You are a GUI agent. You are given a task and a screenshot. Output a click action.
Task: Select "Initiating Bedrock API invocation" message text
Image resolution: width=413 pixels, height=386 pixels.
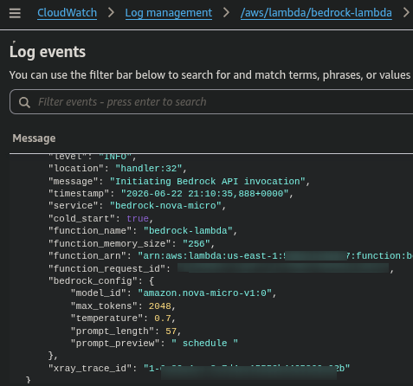coord(207,181)
